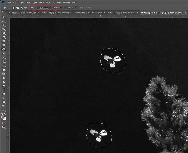Choose Subtract from selection mode
The image size is (188, 153).
tap(21, 8)
